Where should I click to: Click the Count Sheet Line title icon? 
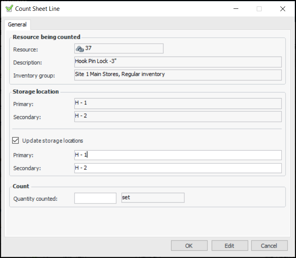coord(9,8)
